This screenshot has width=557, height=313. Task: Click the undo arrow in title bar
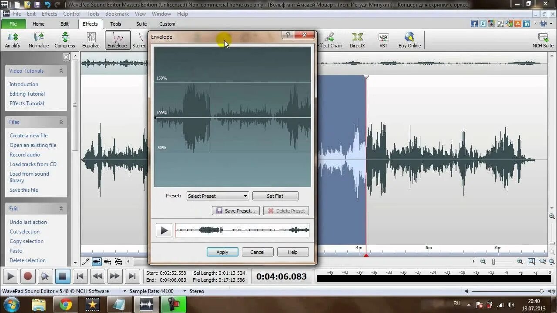click(47, 5)
